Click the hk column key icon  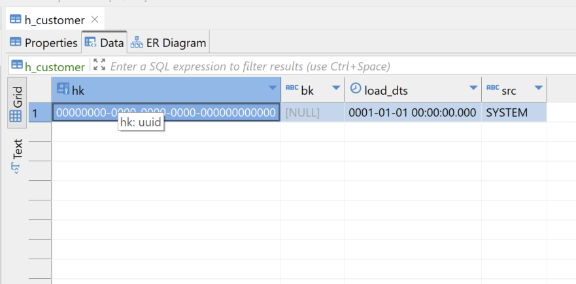tap(63, 88)
